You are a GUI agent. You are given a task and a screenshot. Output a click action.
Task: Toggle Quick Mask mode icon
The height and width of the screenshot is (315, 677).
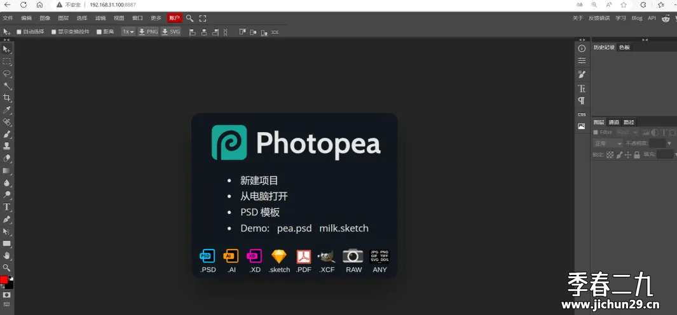[x=6, y=295]
